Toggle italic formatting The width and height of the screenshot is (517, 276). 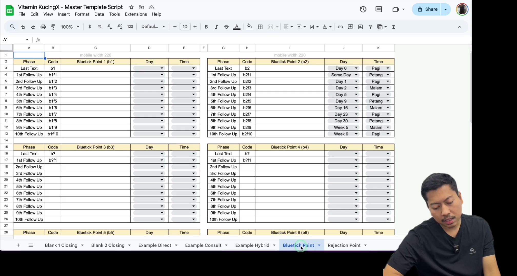click(216, 27)
